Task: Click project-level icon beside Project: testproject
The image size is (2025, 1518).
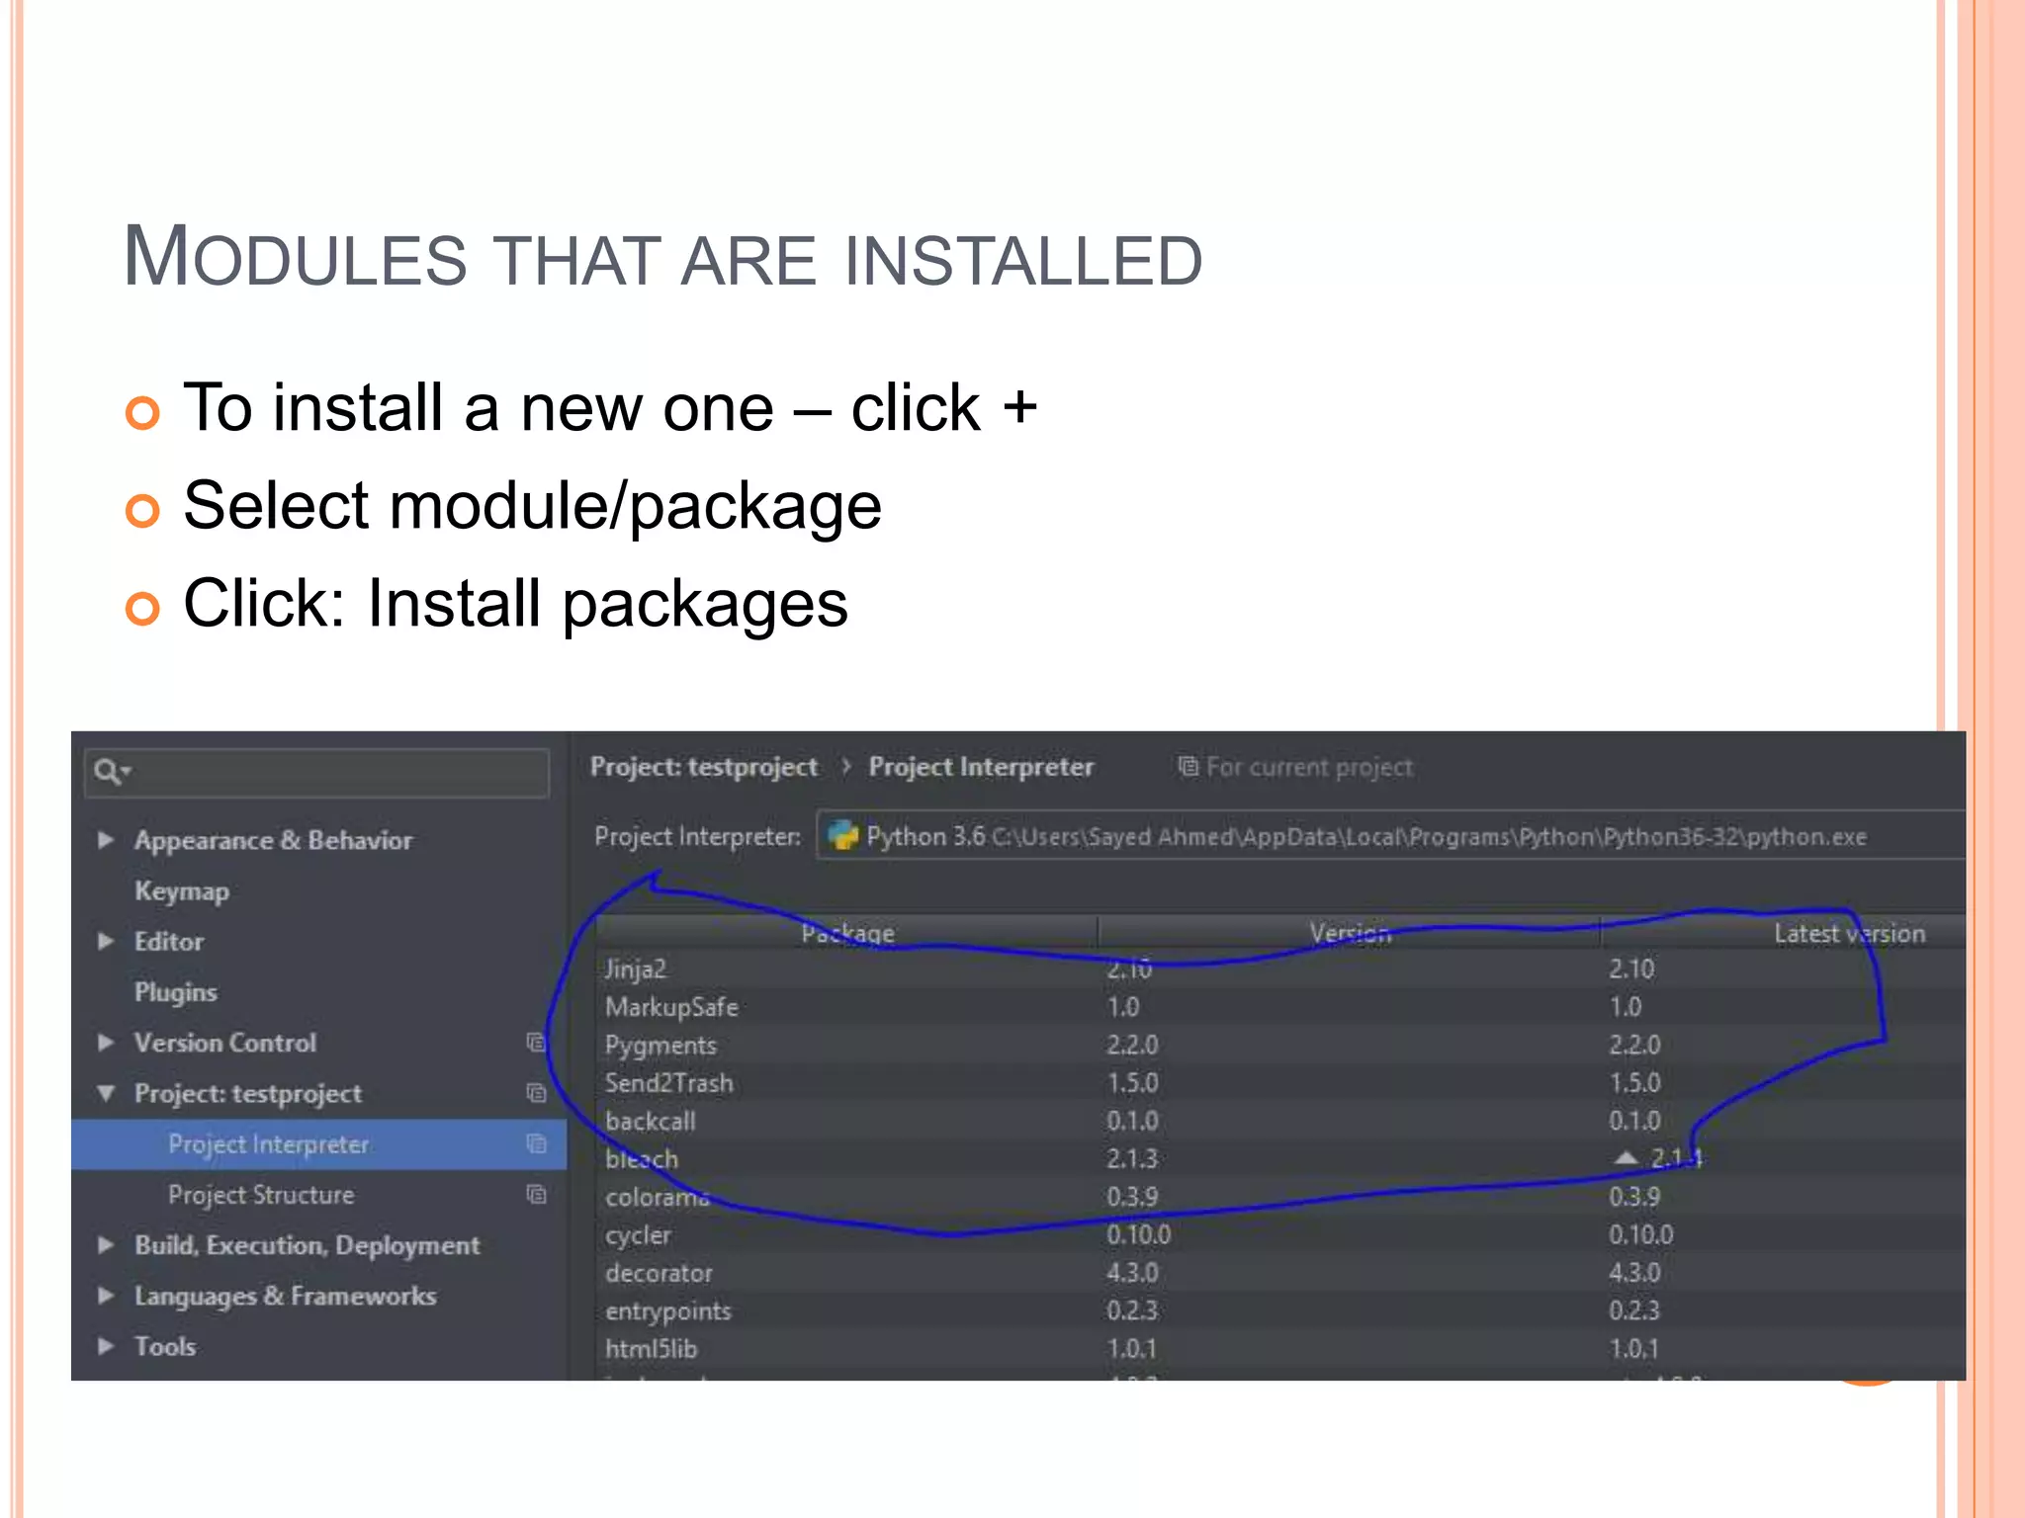Action: point(536,1093)
